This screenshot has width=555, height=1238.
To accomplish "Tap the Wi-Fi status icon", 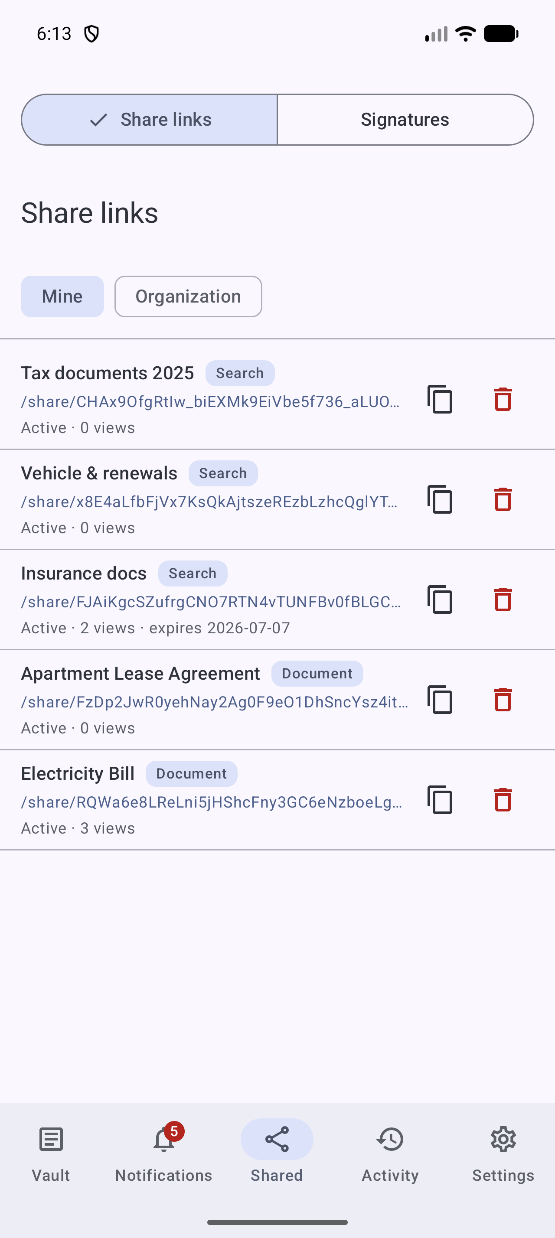I will [465, 34].
